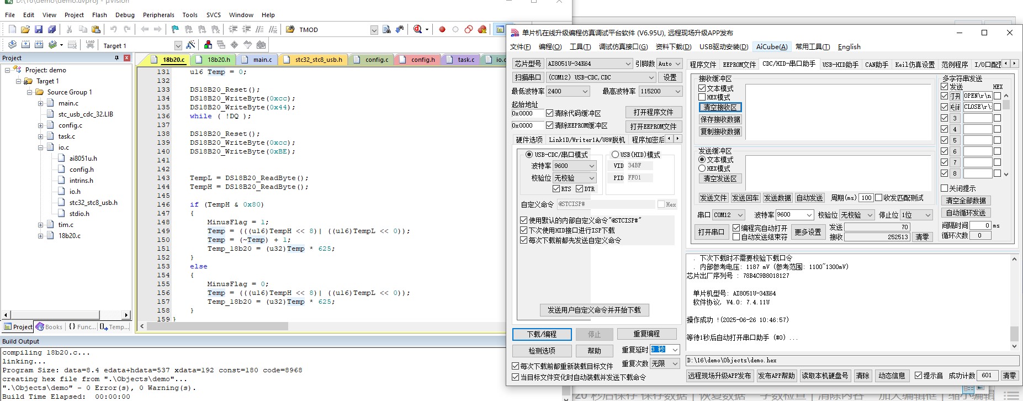Click the 周期(ms) 100 input field
Screen dimensions: 1023x401
click(x=866, y=198)
